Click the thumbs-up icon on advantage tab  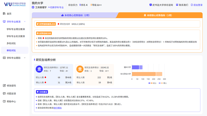[x=62, y=15]
